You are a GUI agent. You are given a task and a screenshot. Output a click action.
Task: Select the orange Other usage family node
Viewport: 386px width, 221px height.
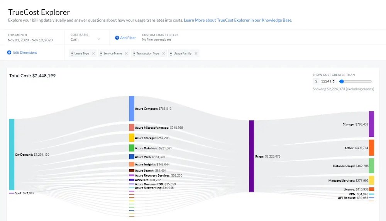(x=371, y=148)
